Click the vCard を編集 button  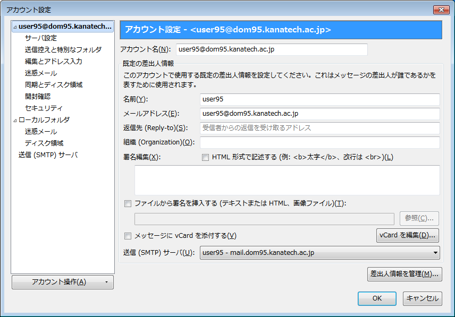point(407,235)
